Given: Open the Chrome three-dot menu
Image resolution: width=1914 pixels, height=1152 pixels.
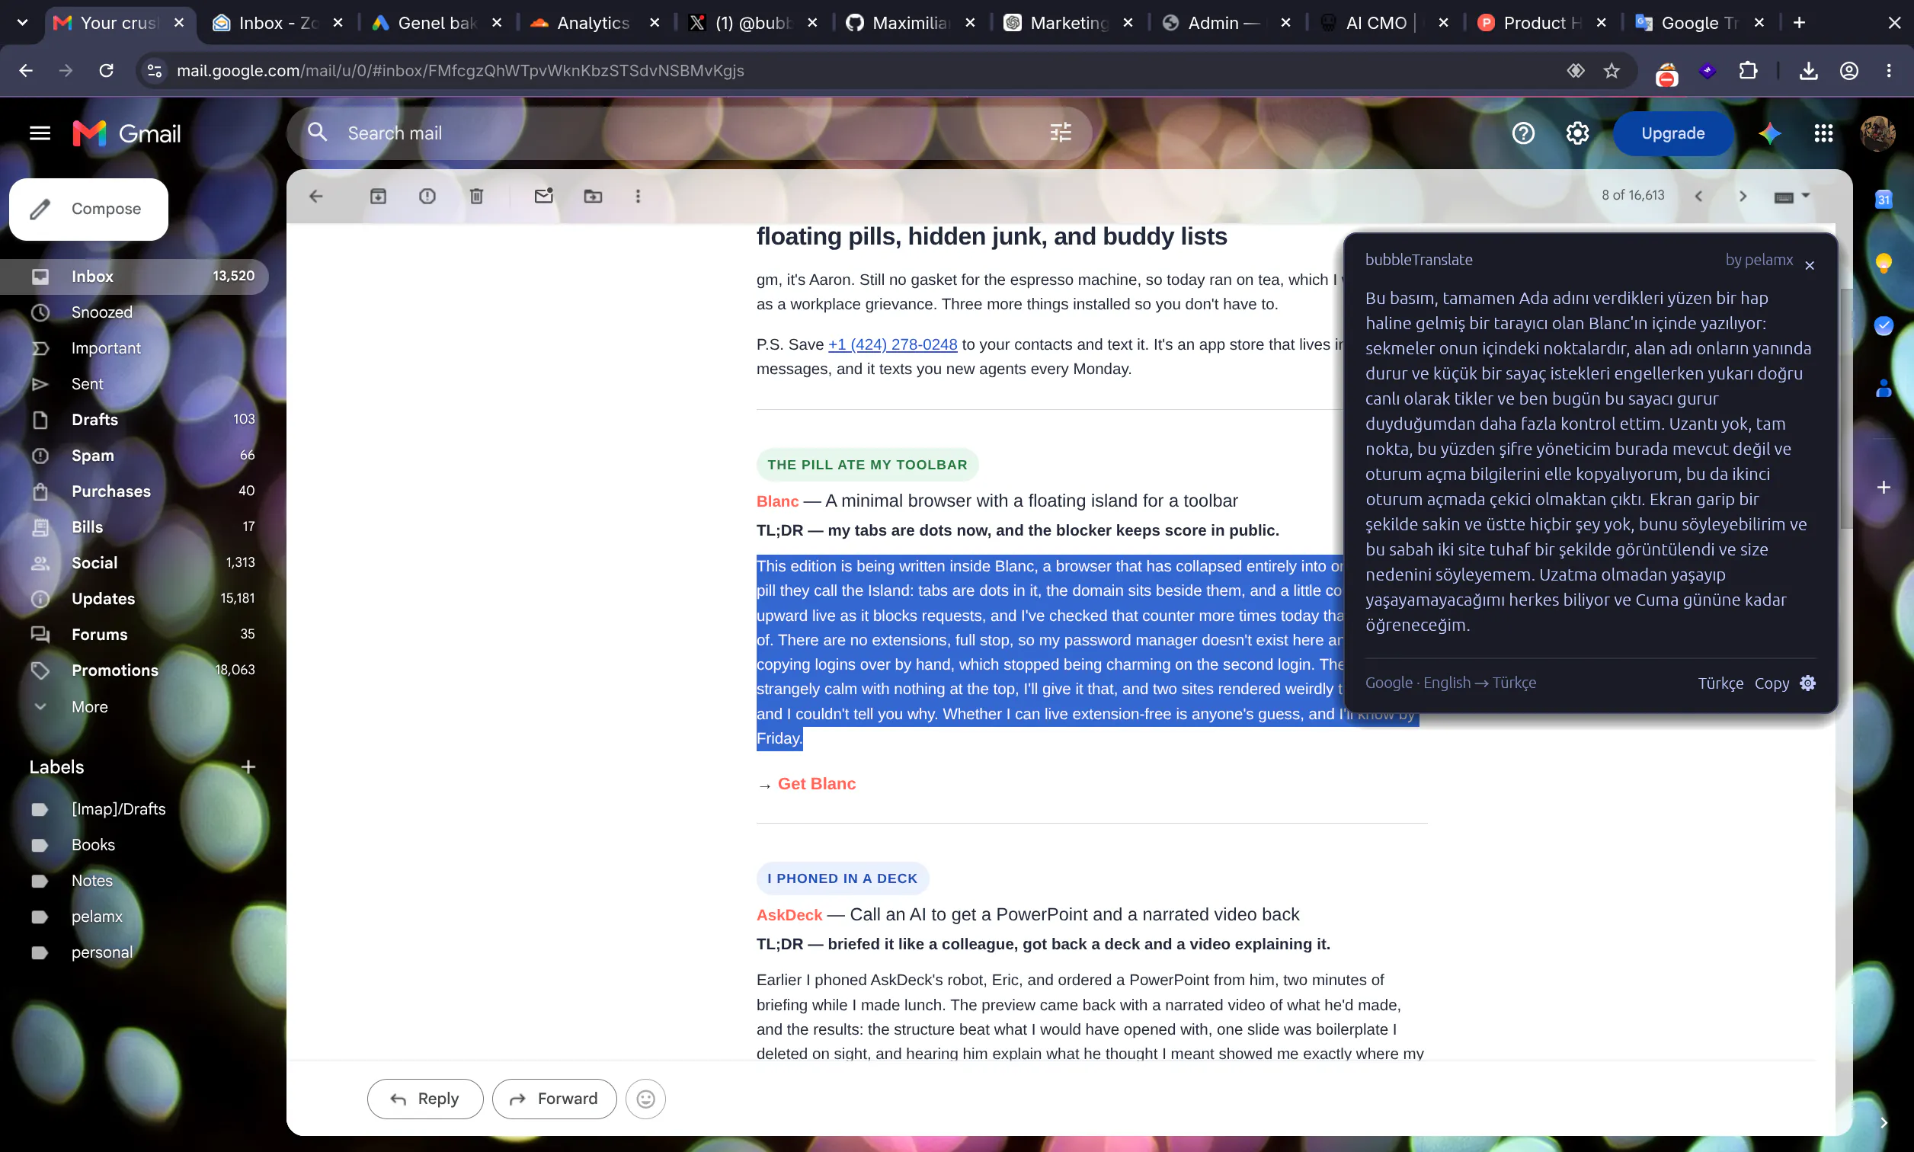Looking at the screenshot, I should coord(1889,71).
